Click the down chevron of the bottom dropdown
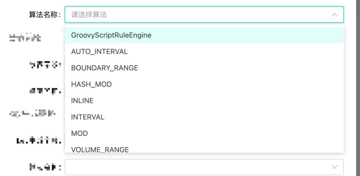 point(334,167)
